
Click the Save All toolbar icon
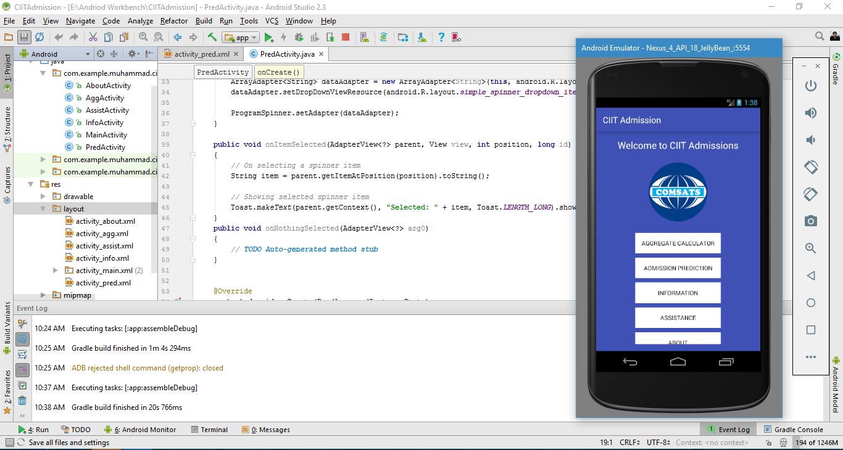pyautogui.click(x=24, y=38)
